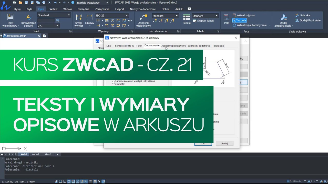This screenshot has width=328, height=184.
Task: Start the Szybki wymiar quick dimension tool
Action: point(79,20)
